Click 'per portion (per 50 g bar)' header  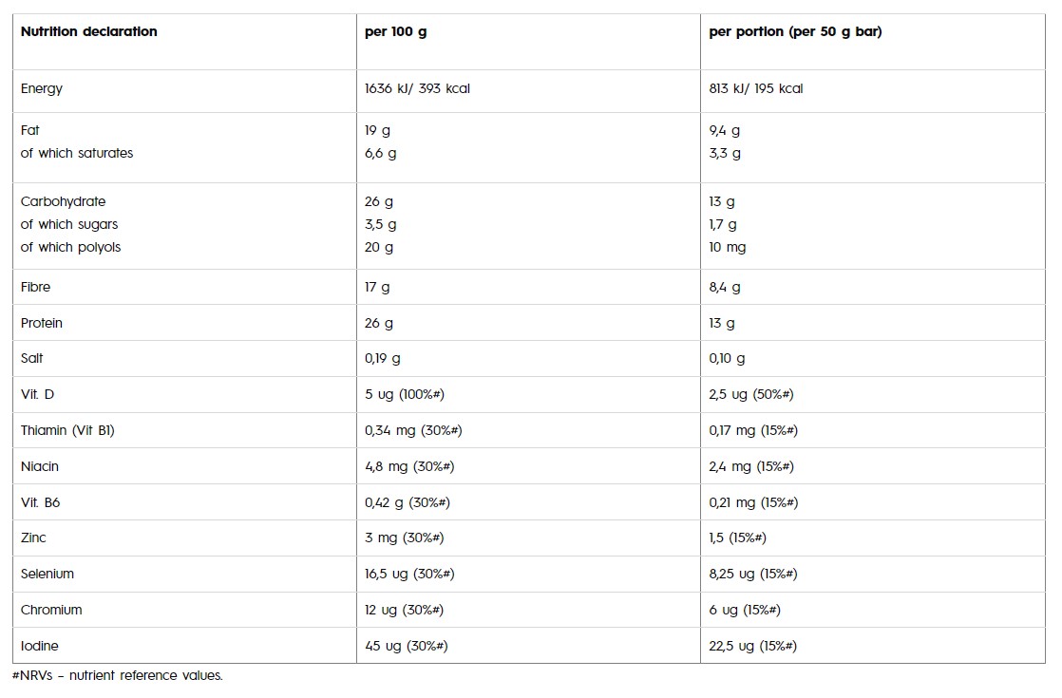[x=795, y=31]
